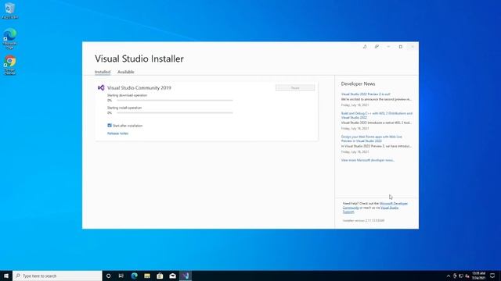This screenshot has height=281, width=501.
Task: Launch Edge browser from the taskbar
Action: tap(134, 276)
